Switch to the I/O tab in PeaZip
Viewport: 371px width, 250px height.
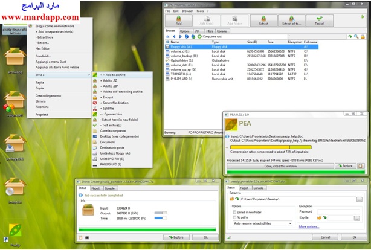[197, 31]
